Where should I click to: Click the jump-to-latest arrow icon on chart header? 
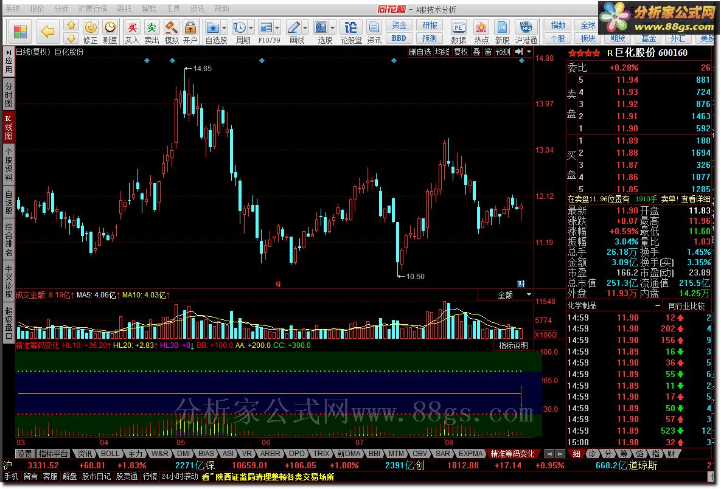(519, 52)
